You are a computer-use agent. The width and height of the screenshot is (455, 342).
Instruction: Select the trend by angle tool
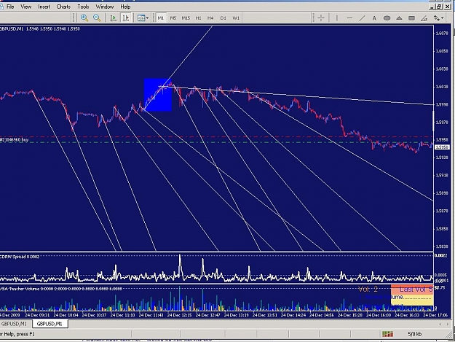pos(424,18)
